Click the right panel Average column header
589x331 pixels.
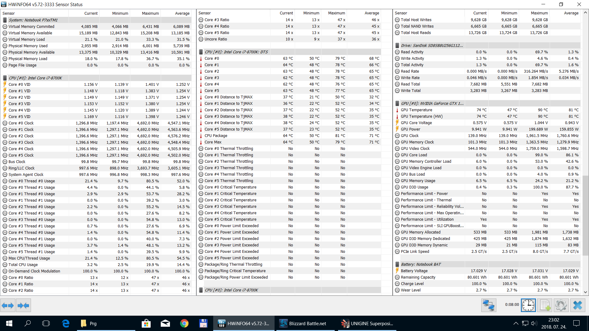click(565, 13)
